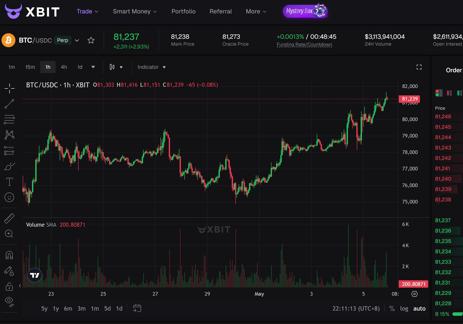Image resolution: width=463 pixels, height=324 pixels.
Task: Toggle magnet mode
Action: (x=10, y=255)
